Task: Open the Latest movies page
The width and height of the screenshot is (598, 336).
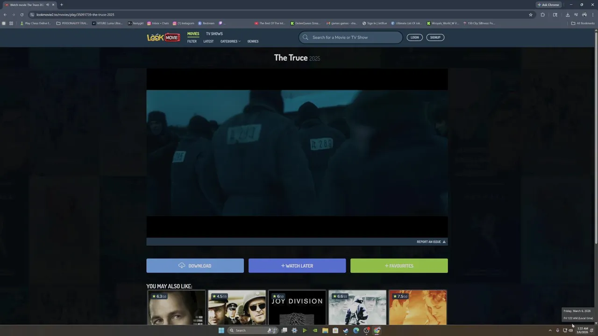Action: point(208,41)
